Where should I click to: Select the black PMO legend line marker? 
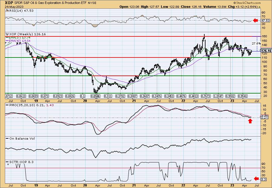[x=7, y=105]
